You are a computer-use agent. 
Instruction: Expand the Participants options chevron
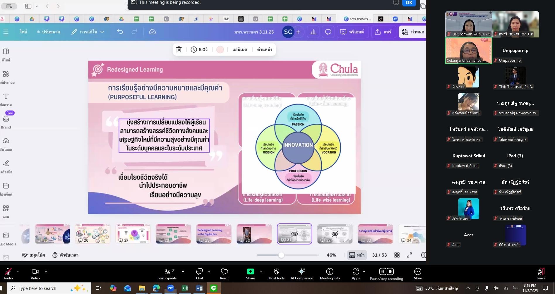[183, 271]
